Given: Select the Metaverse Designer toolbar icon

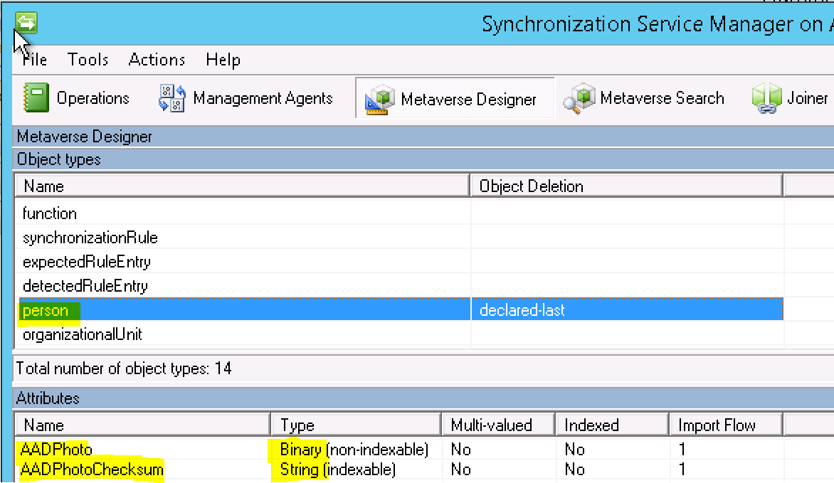Looking at the screenshot, I should [x=379, y=97].
